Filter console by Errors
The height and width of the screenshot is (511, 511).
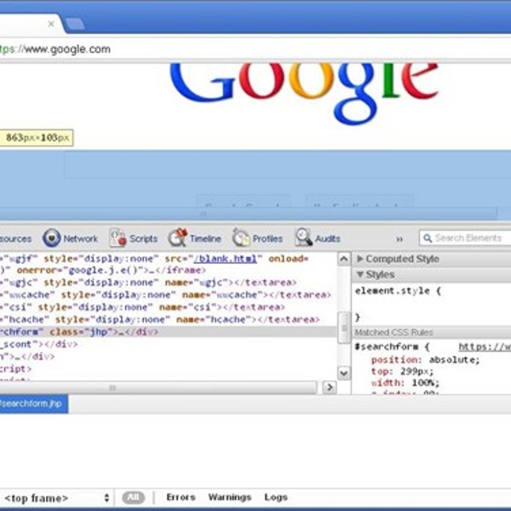click(181, 497)
